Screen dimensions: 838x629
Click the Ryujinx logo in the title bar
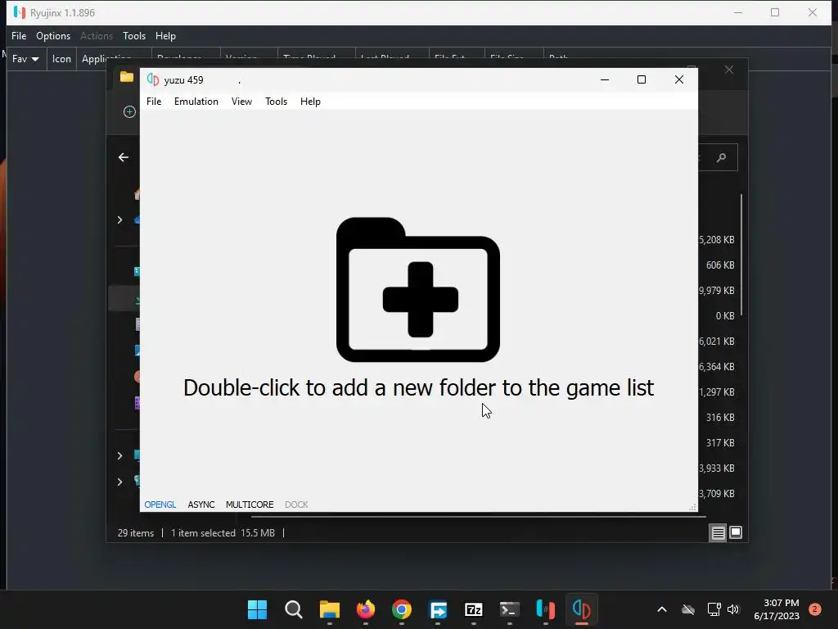click(x=20, y=12)
